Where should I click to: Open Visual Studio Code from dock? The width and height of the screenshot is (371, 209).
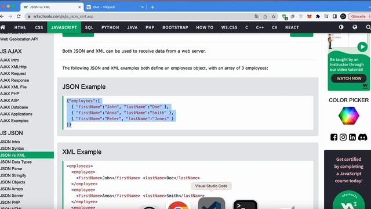212,204
